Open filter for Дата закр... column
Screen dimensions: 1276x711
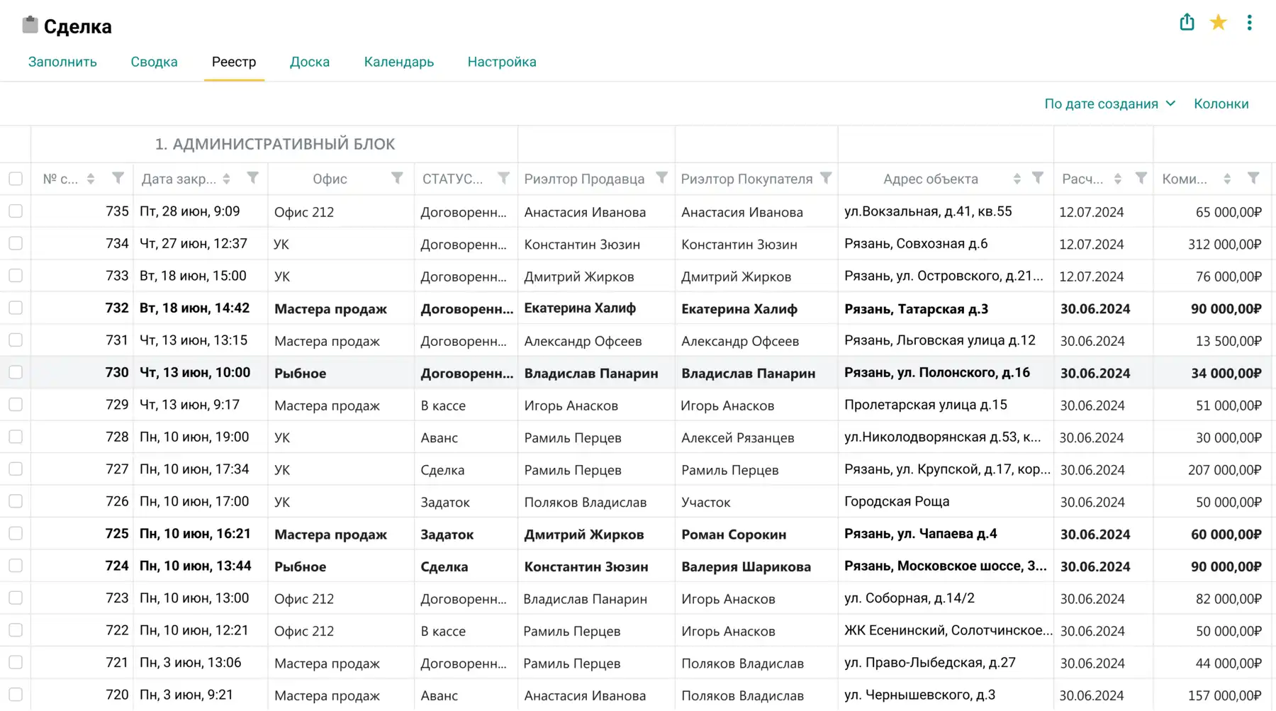pos(252,178)
